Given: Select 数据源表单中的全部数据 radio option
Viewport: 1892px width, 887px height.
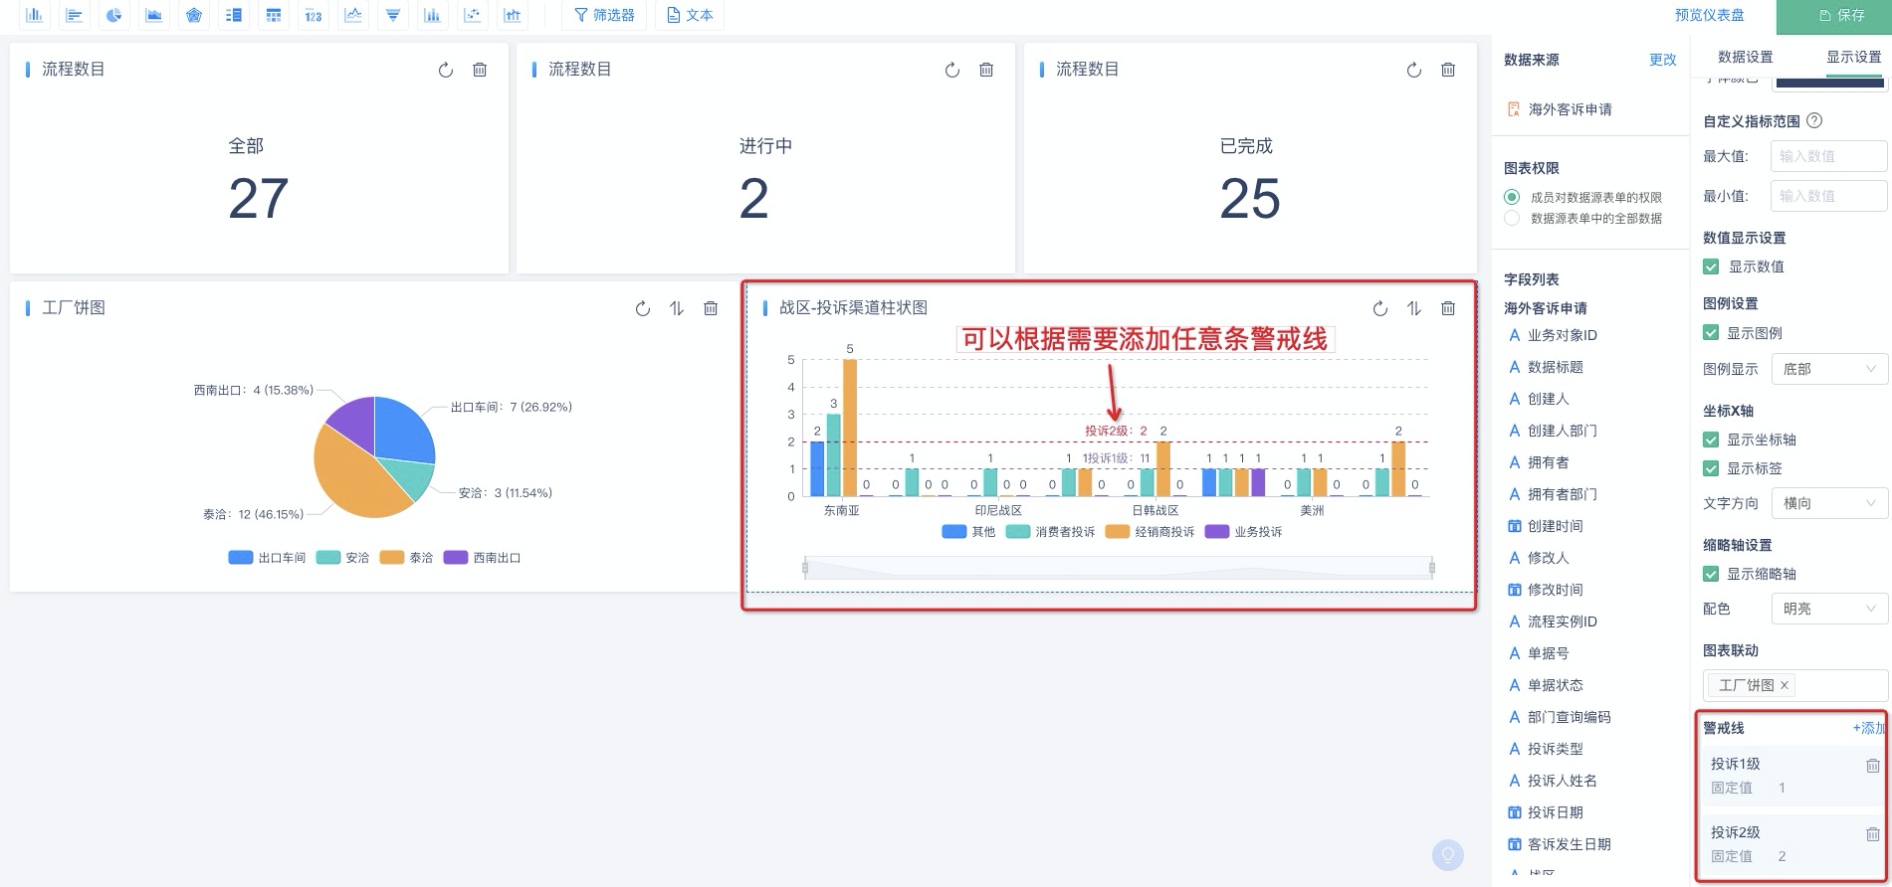Looking at the screenshot, I should point(1512,218).
